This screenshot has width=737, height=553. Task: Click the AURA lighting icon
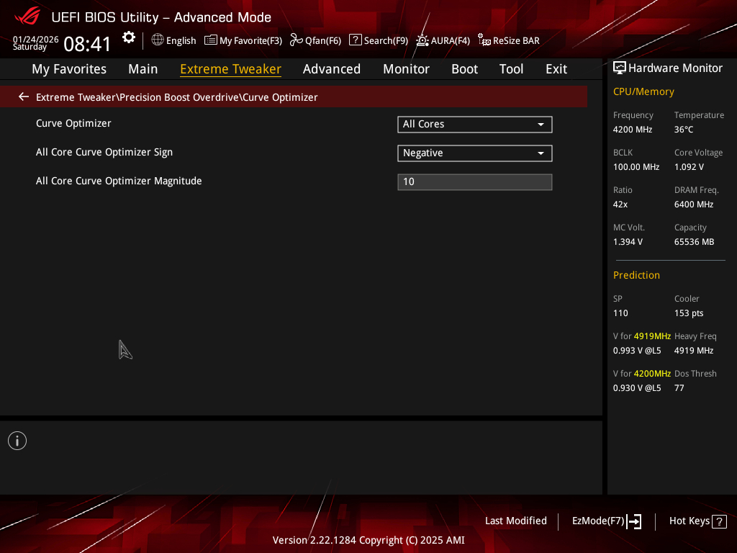point(422,40)
